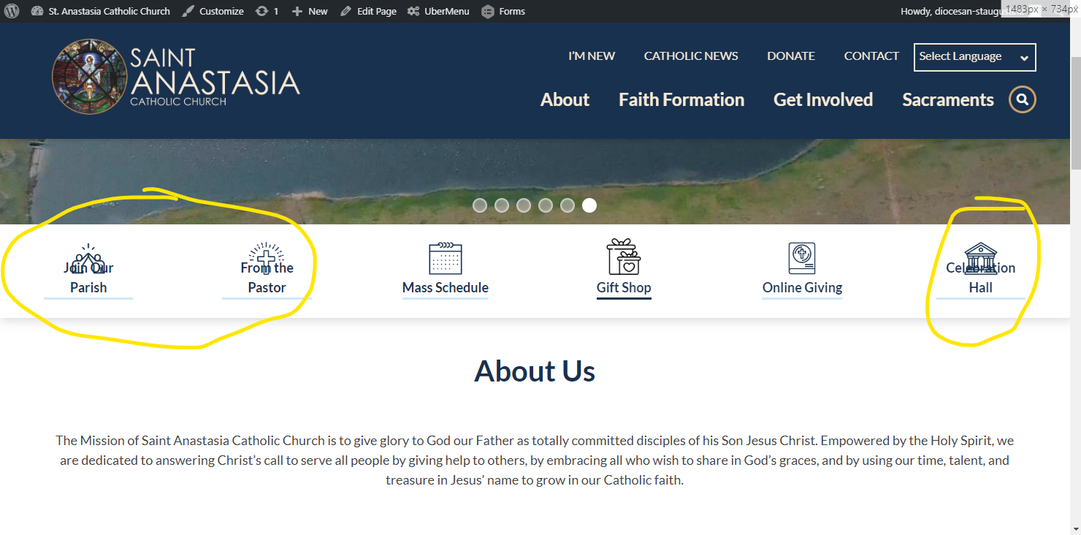Open the Sacraments menu item
Viewport: 1081px width, 535px height.
947,100
